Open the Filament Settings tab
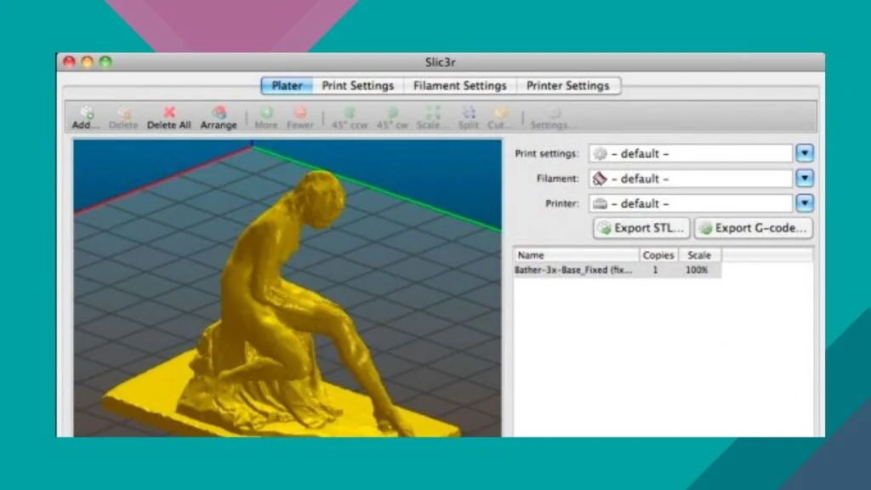The height and width of the screenshot is (490, 871). point(460,86)
